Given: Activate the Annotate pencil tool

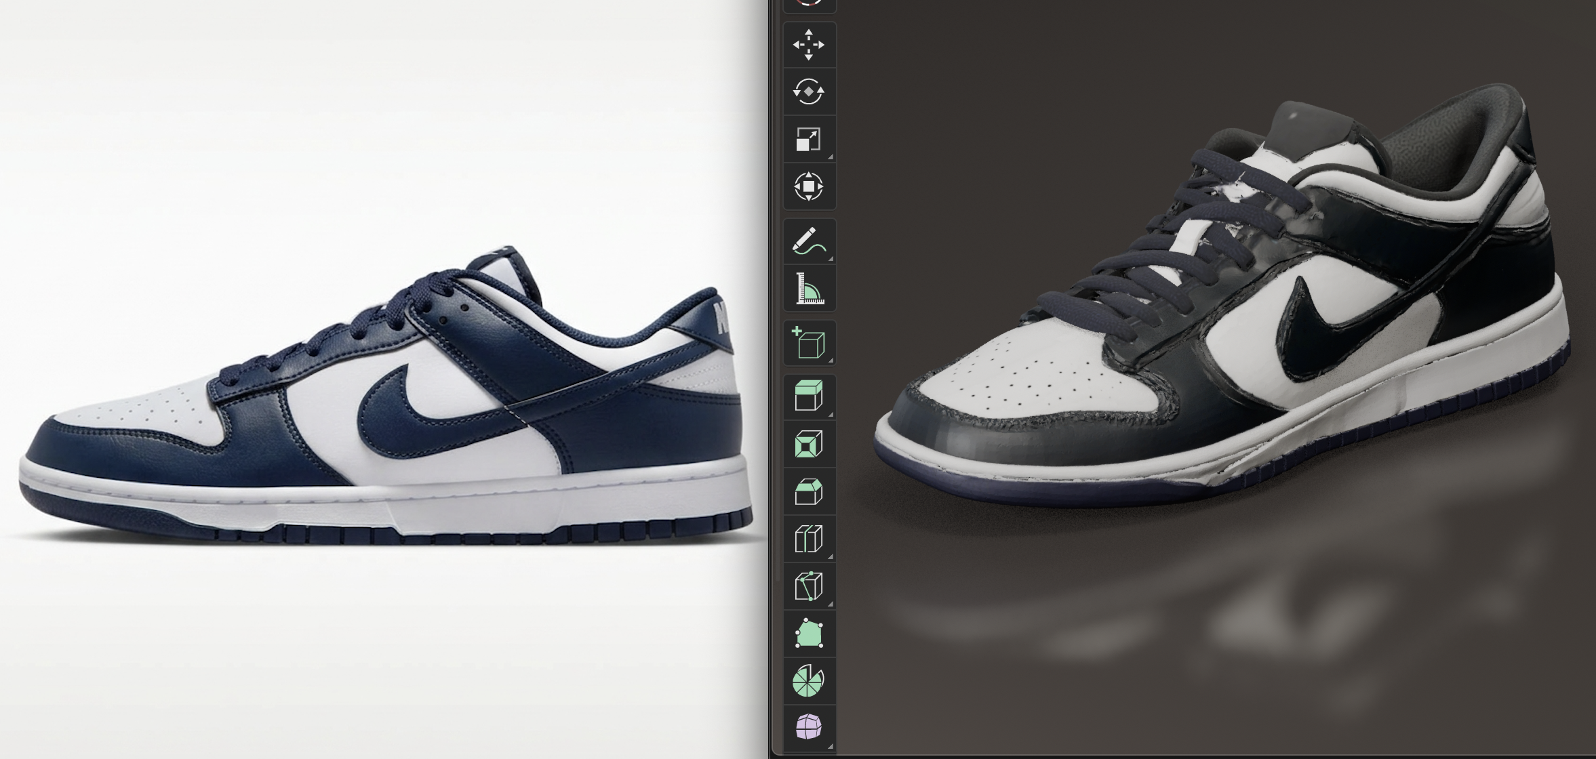Looking at the screenshot, I should pos(809,242).
